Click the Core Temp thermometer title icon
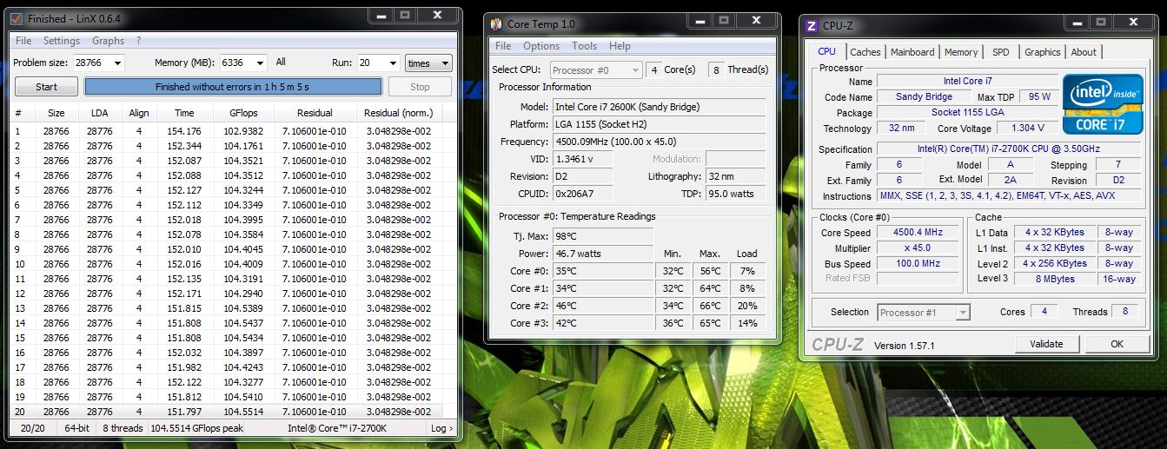The image size is (1167, 449). point(496,24)
